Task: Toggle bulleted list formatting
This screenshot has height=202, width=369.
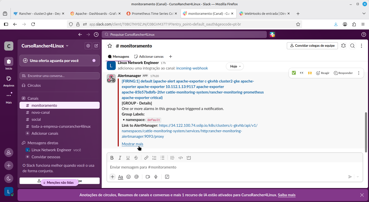Action: 162,158
